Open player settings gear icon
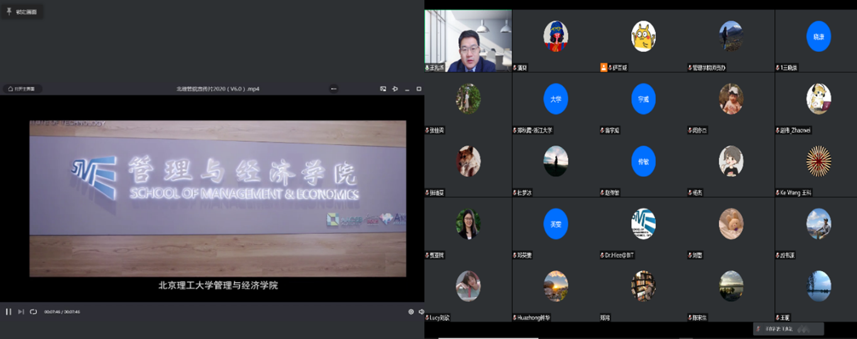Viewport: 857px width, 339px height. click(411, 311)
